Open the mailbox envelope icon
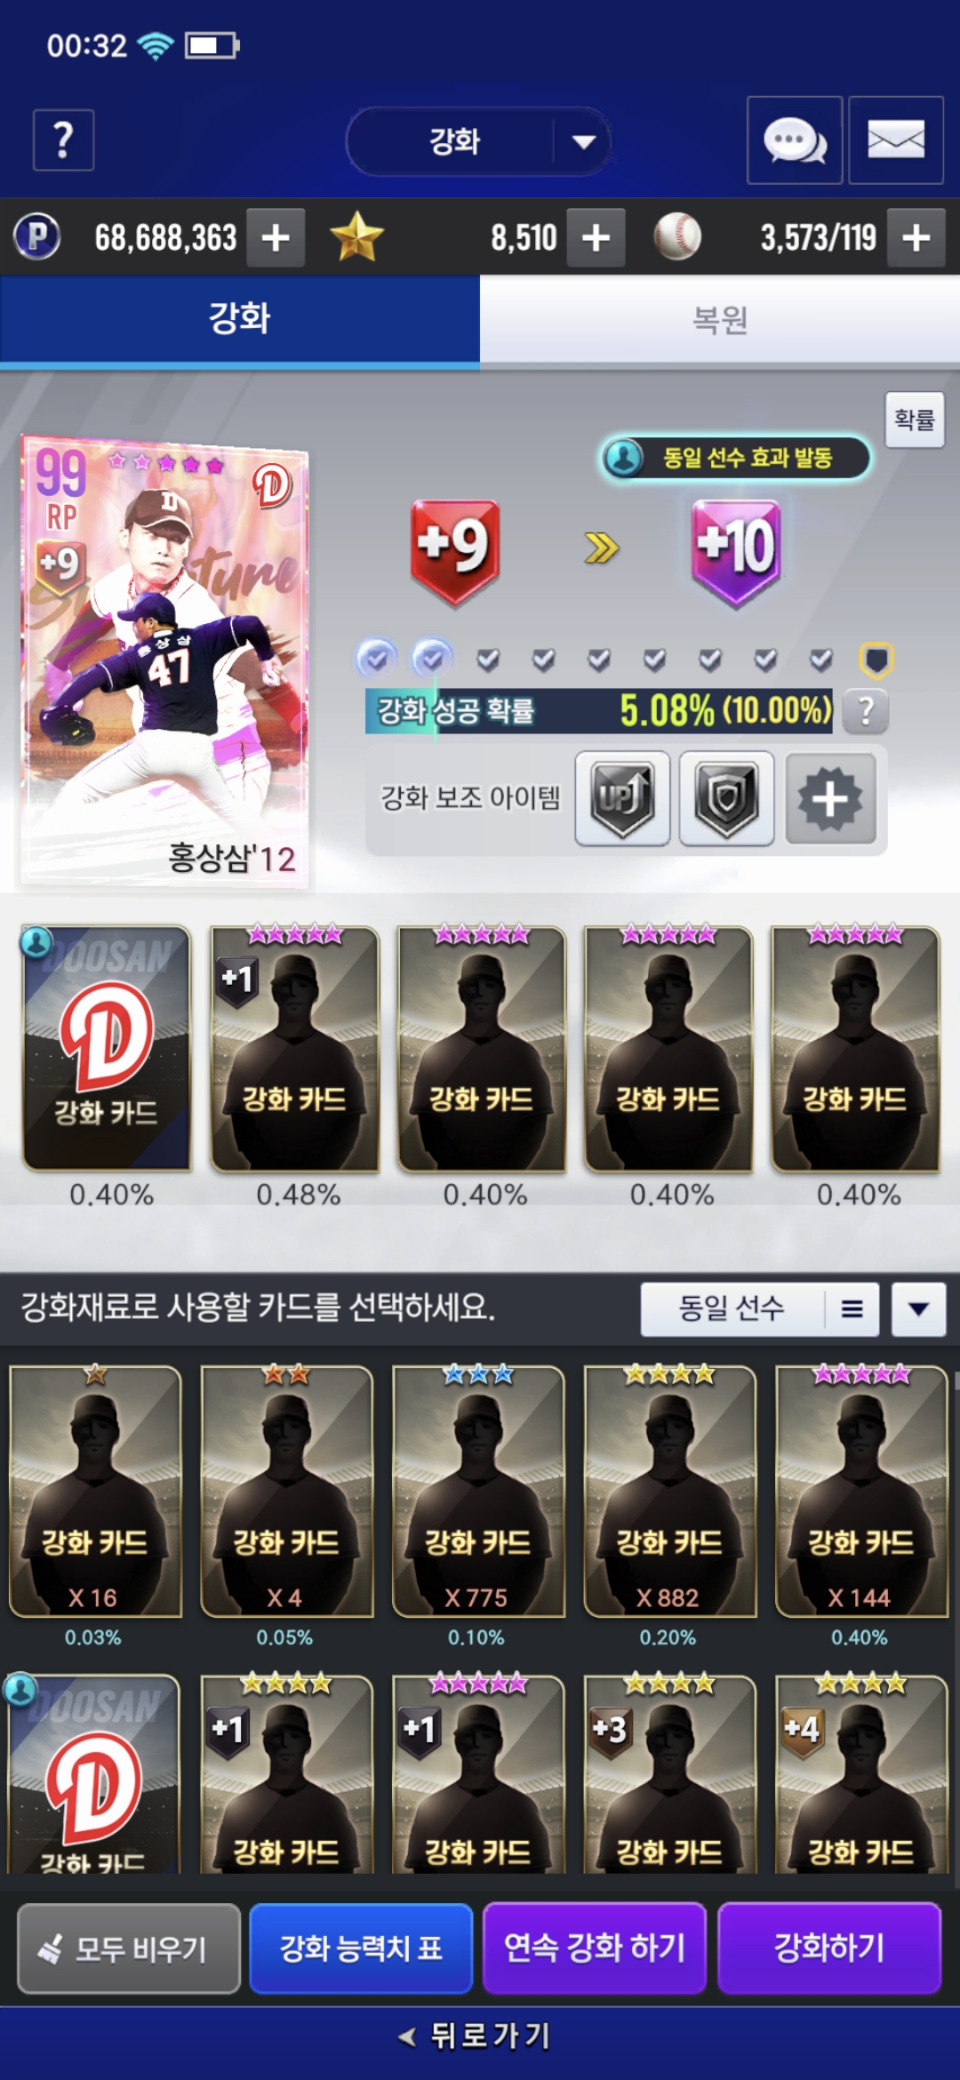 click(x=896, y=140)
